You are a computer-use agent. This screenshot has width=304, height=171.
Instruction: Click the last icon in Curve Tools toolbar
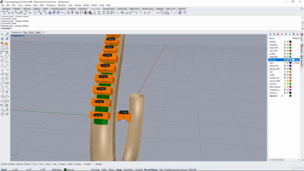coord(185,13)
